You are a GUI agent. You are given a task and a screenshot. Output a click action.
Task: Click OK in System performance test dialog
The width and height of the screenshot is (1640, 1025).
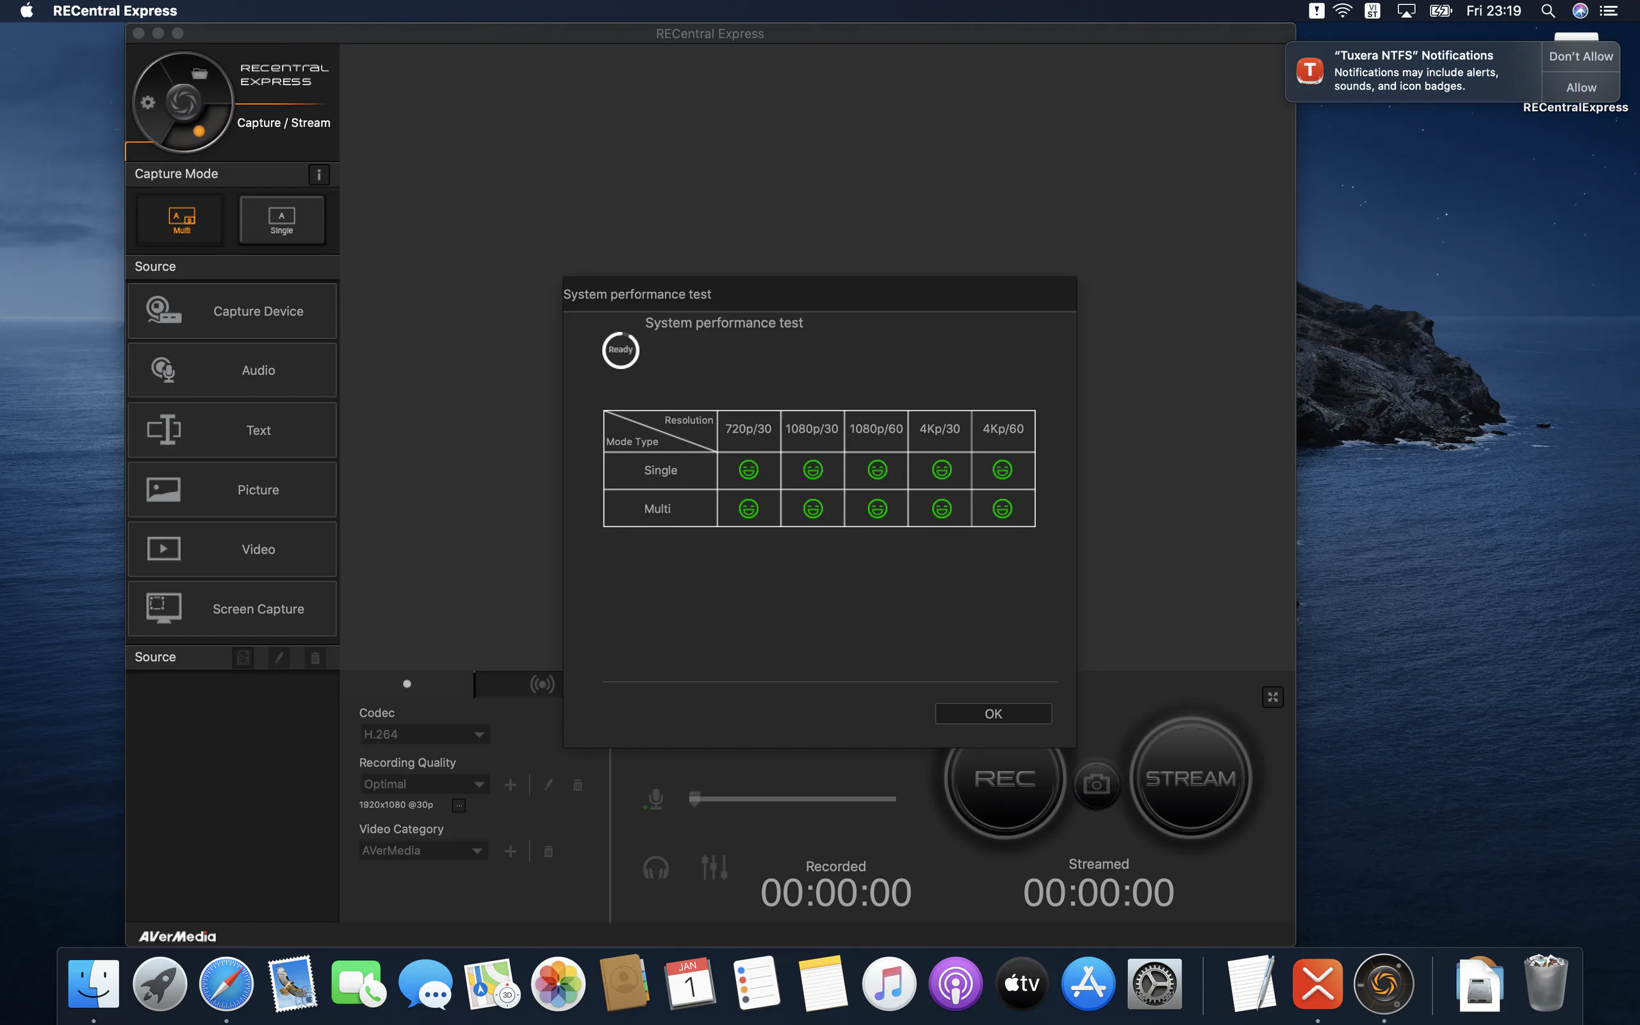pos(993,714)
